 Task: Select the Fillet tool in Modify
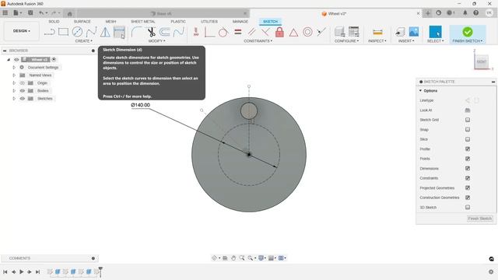[x=137, y=32]
